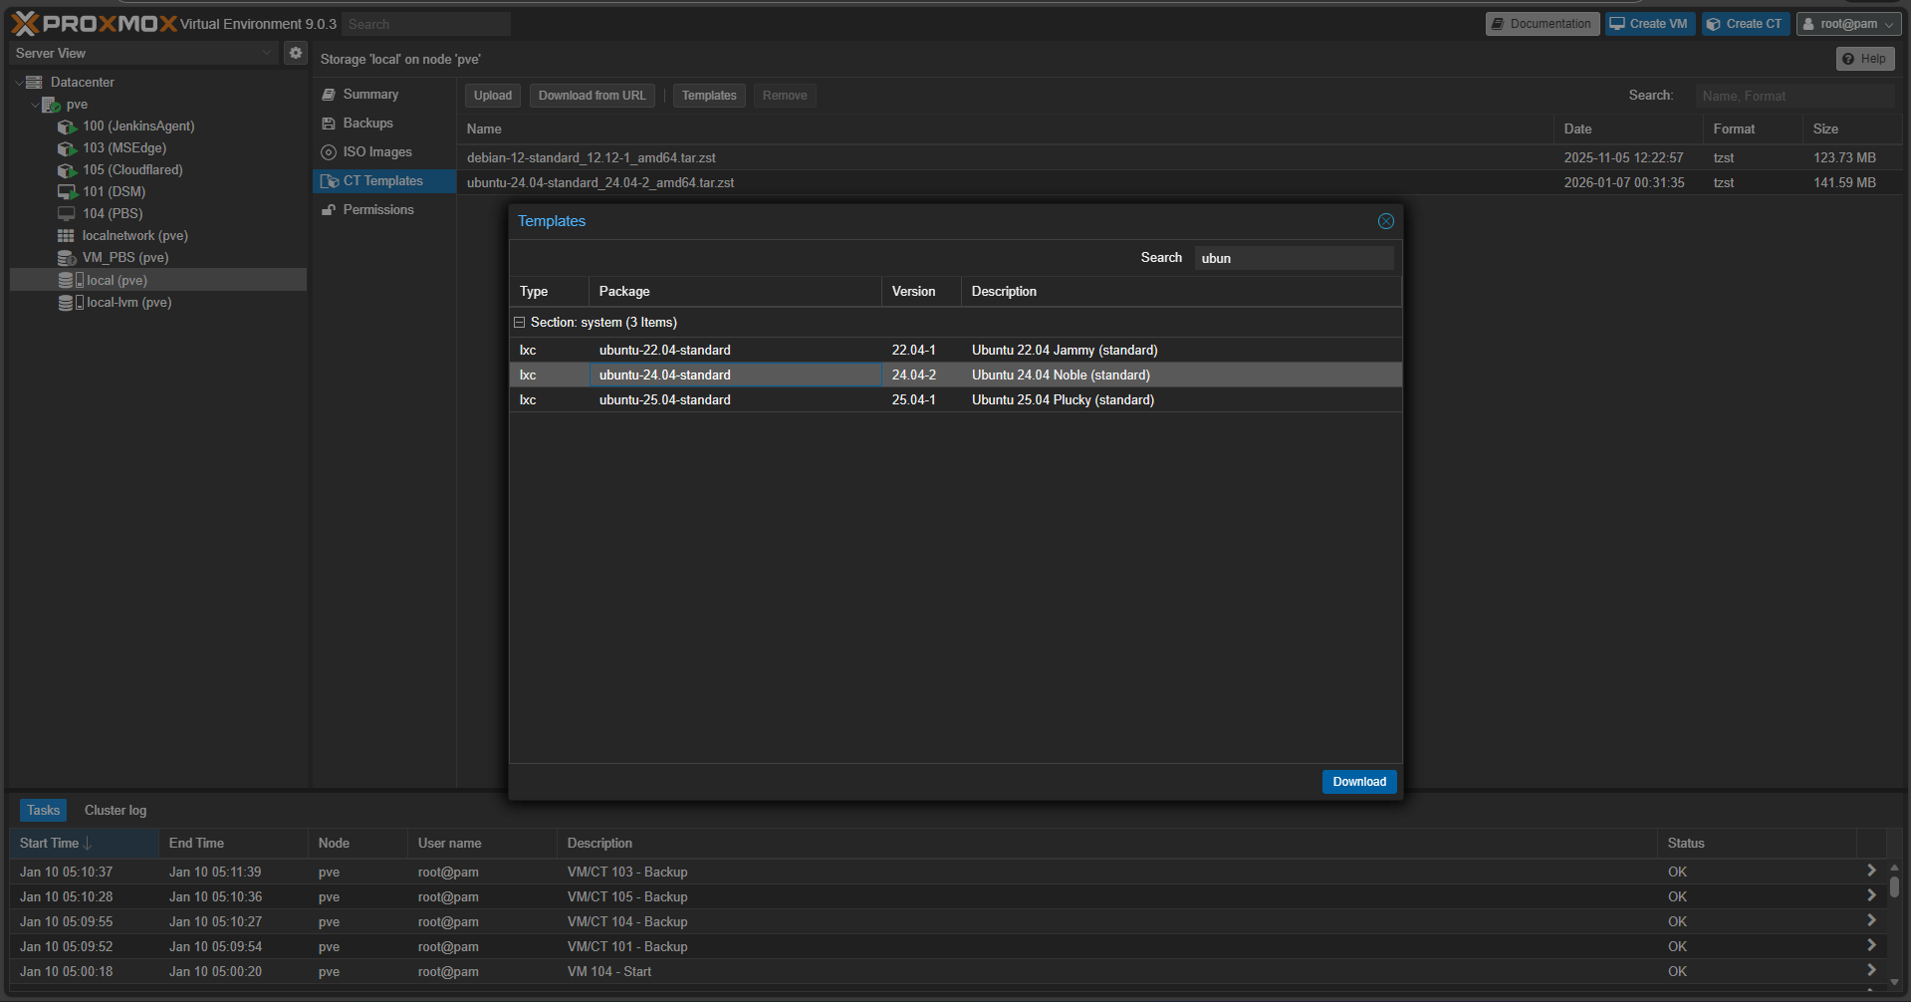Open the ISO Images panel
The image size is (1911, 1002).
(x=384, y=152)
